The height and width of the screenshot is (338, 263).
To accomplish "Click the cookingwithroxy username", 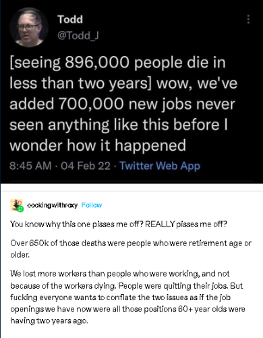I will [52, 205].
